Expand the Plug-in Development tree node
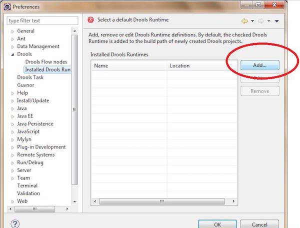Screen dimensions: 300x228 [x=12, y=147]
